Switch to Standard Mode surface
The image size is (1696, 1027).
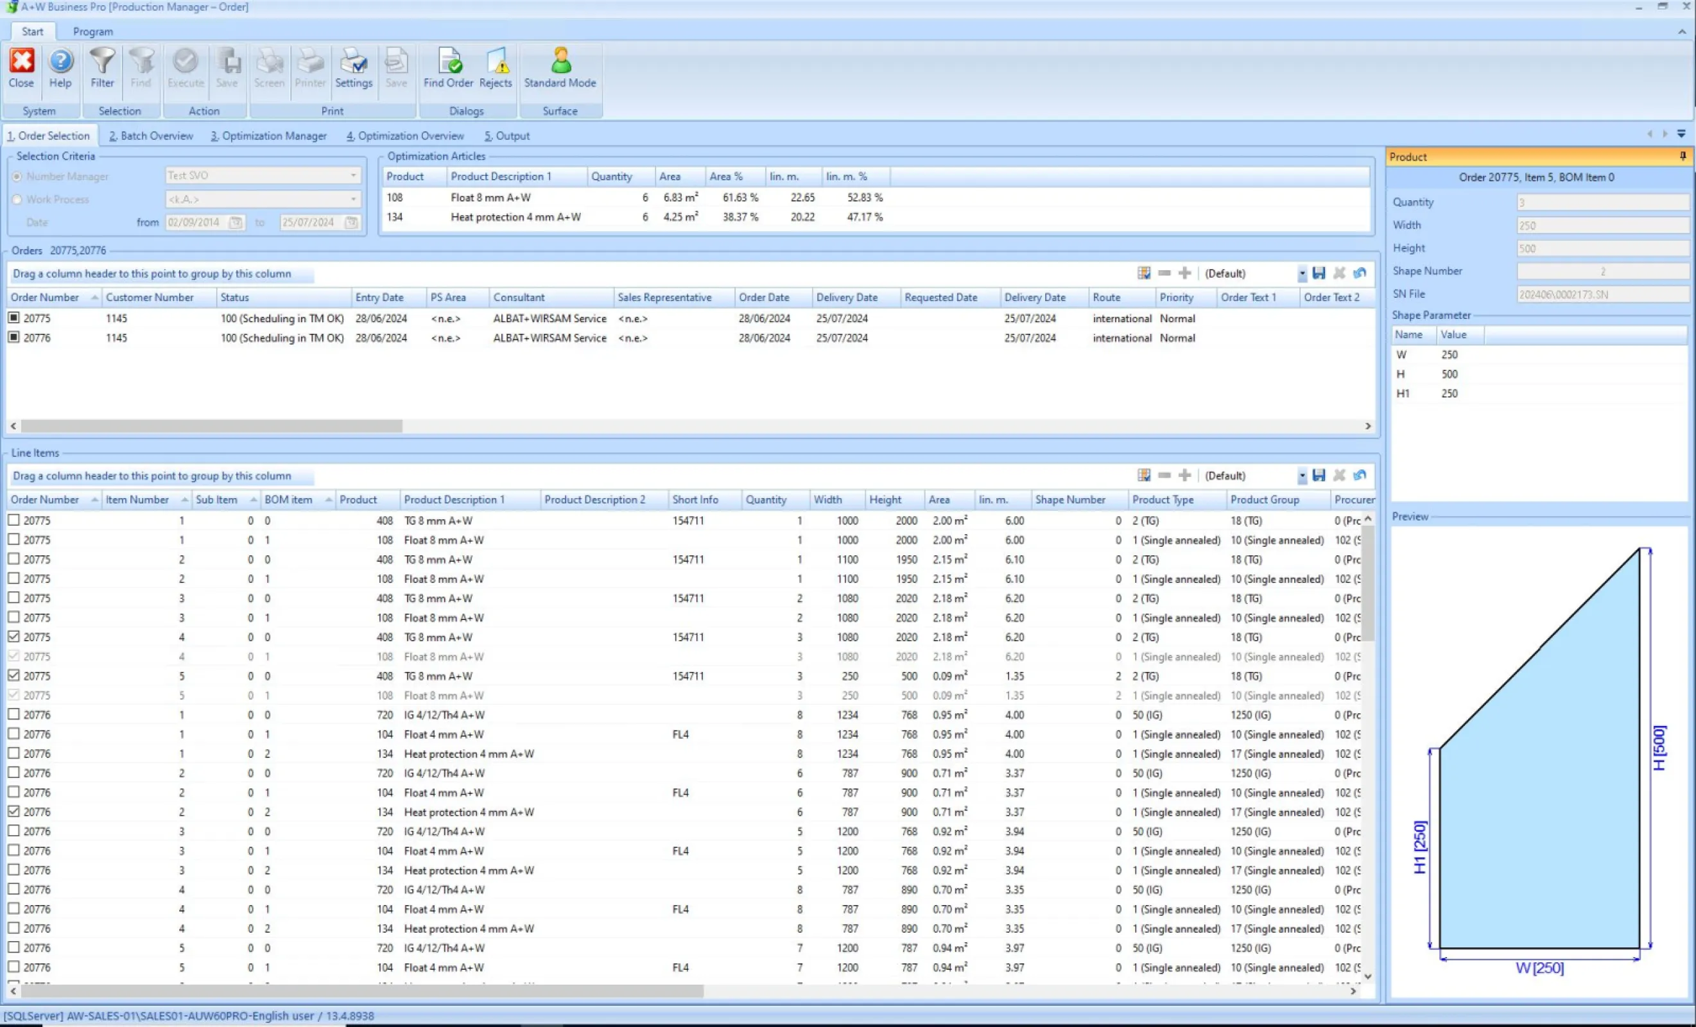pyautogui.click(x=560, y=69)
